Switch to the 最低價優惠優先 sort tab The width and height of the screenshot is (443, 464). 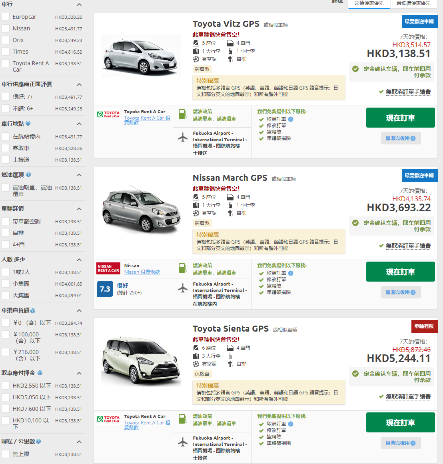[413, 4]
